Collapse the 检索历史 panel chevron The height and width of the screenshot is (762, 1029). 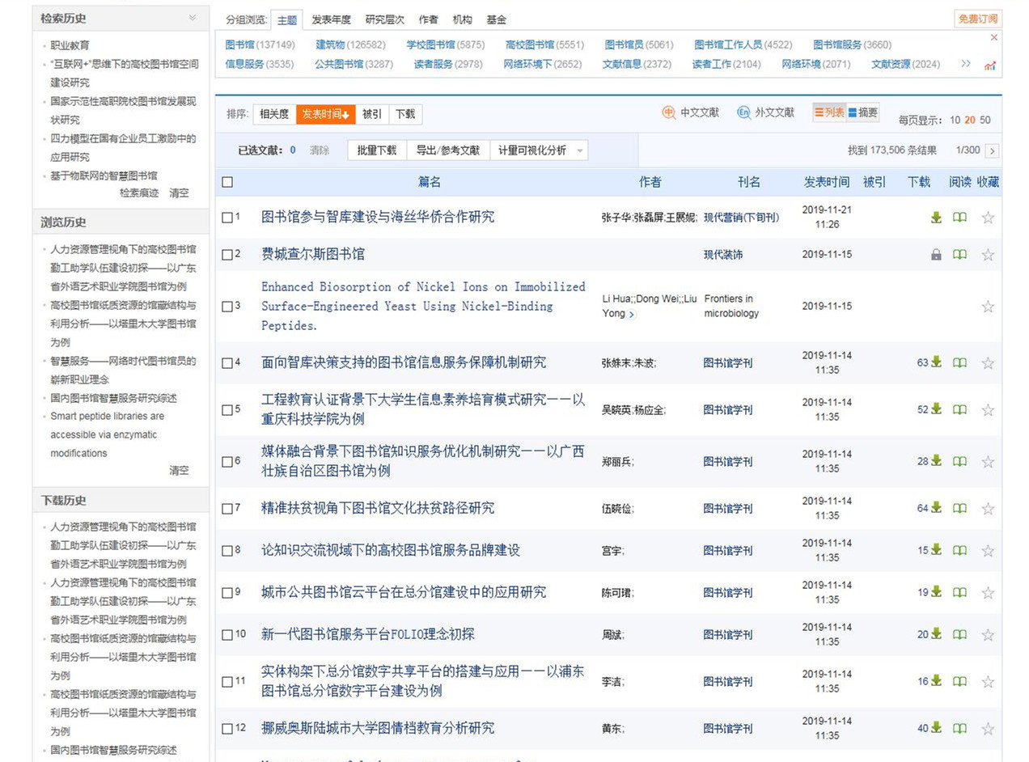pos(193,18)
